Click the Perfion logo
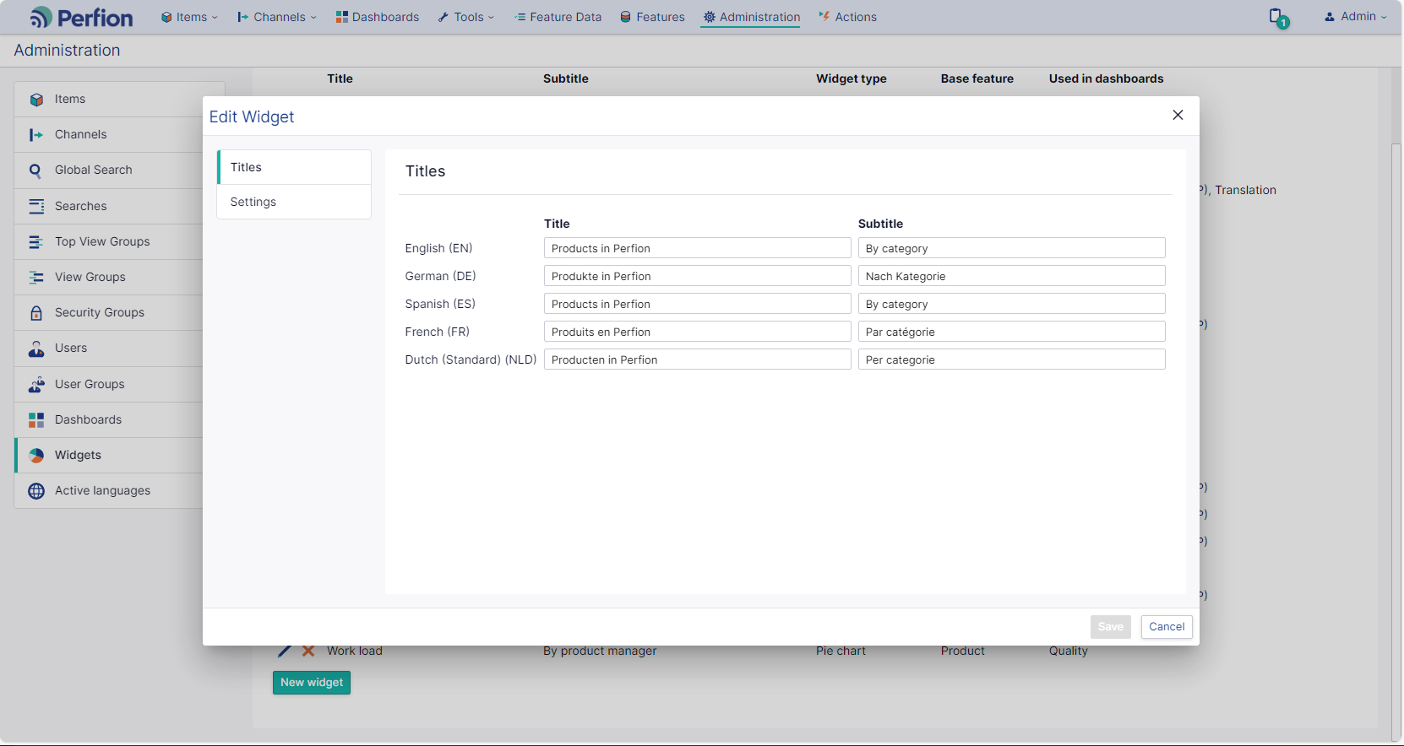 (81, 17)
